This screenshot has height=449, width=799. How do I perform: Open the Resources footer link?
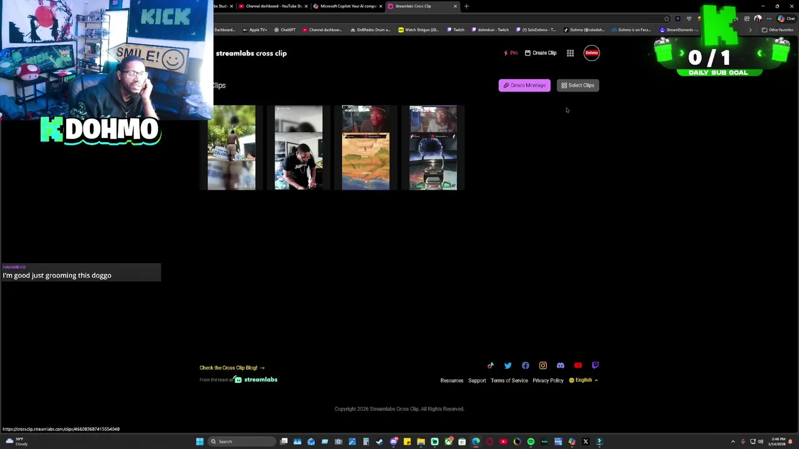pyautogui.click(x=452, y=380)
